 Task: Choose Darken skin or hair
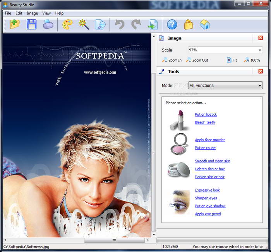pyautogui.click(x=210, y=177)
